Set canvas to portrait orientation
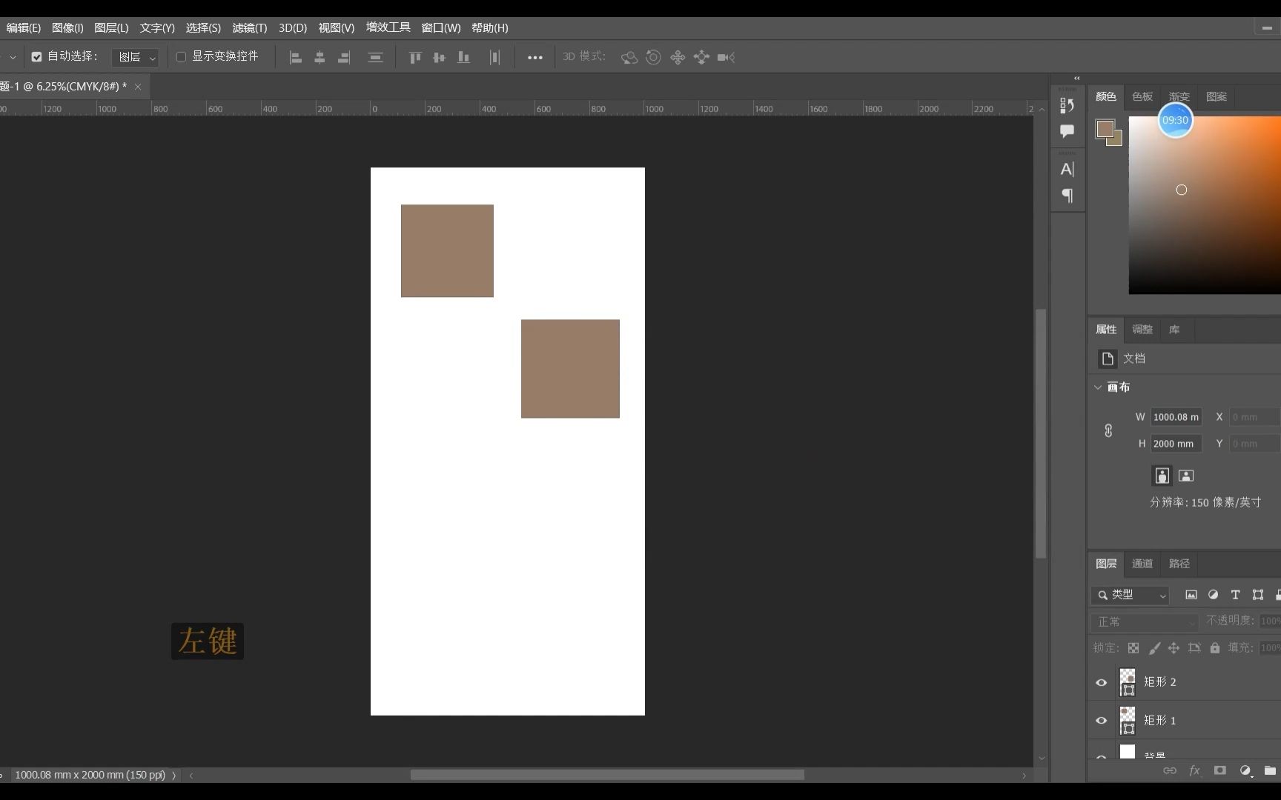Image resolution: width=1281 pixels, height=800 pixels. pos(1162,476)
